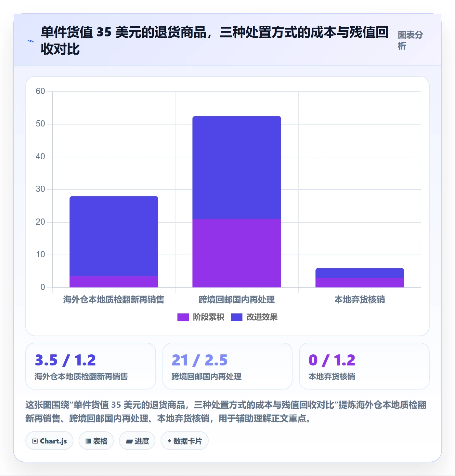Open the 21 / 2.5 data card

click(x=227, y=366)
